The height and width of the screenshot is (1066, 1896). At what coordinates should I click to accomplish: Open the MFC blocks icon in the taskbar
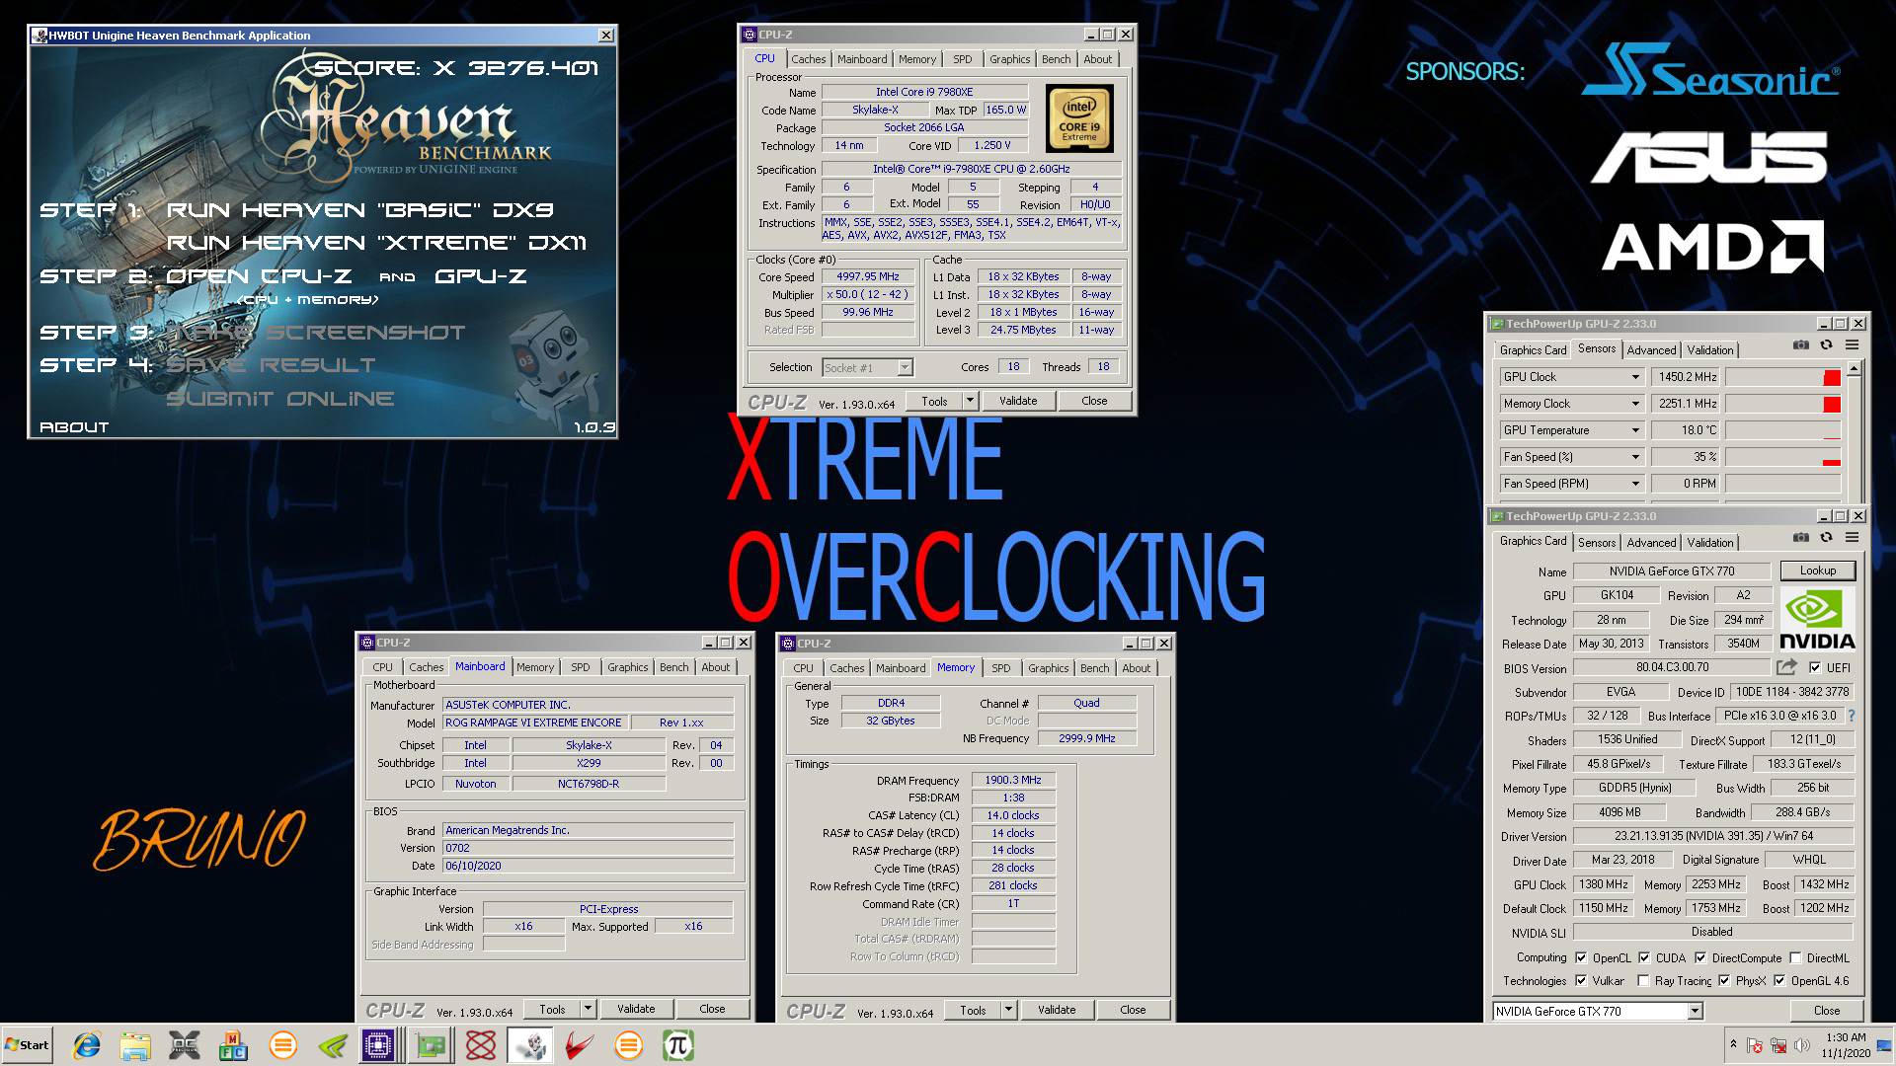pyautogui.click(x=233, y=1045)
